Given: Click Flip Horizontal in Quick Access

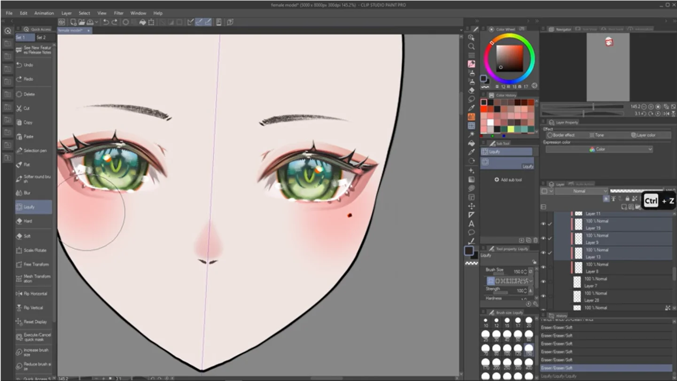Looking at the screenshot, I should [34, 294].
